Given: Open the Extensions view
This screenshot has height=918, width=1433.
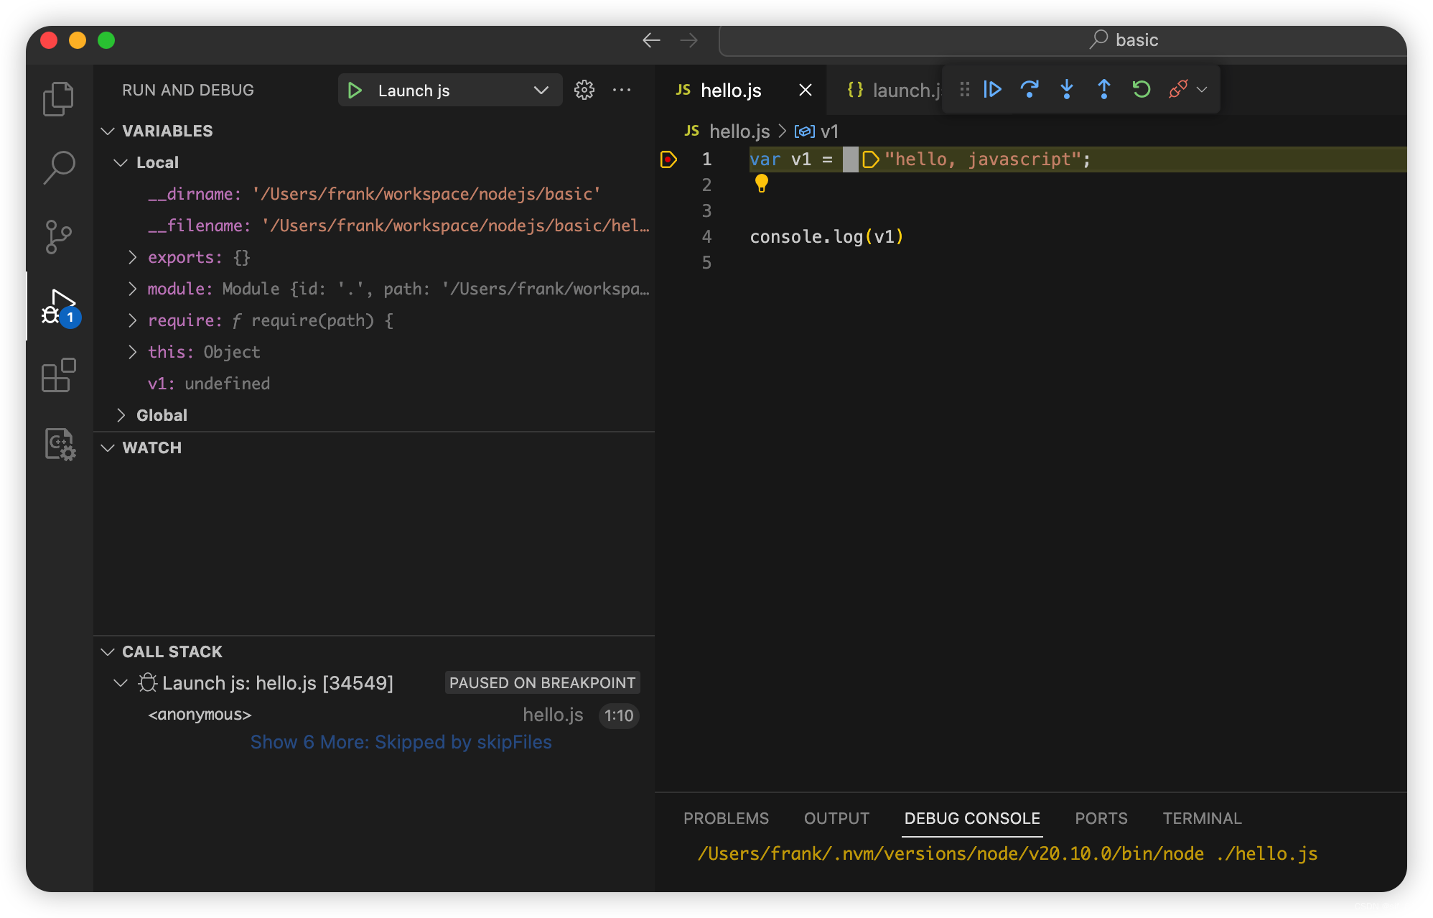Looking at the screenshot, I should 59,375.
